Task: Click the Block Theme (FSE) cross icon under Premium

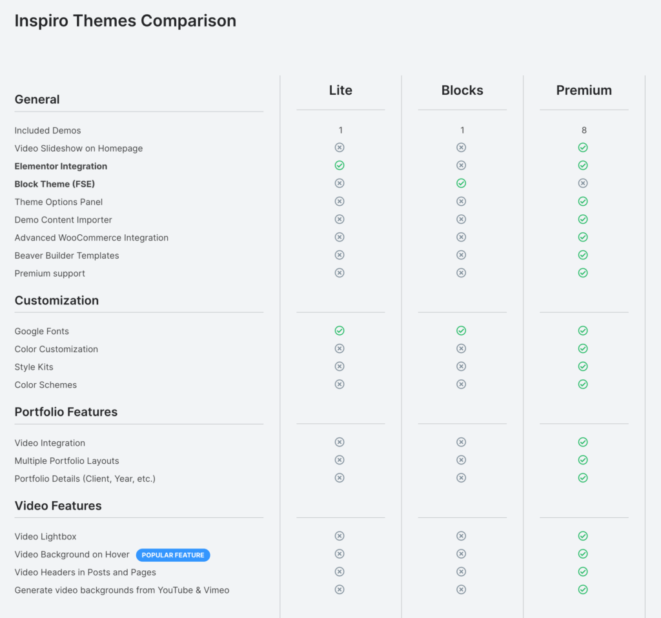Action: (x=583, y=183)
